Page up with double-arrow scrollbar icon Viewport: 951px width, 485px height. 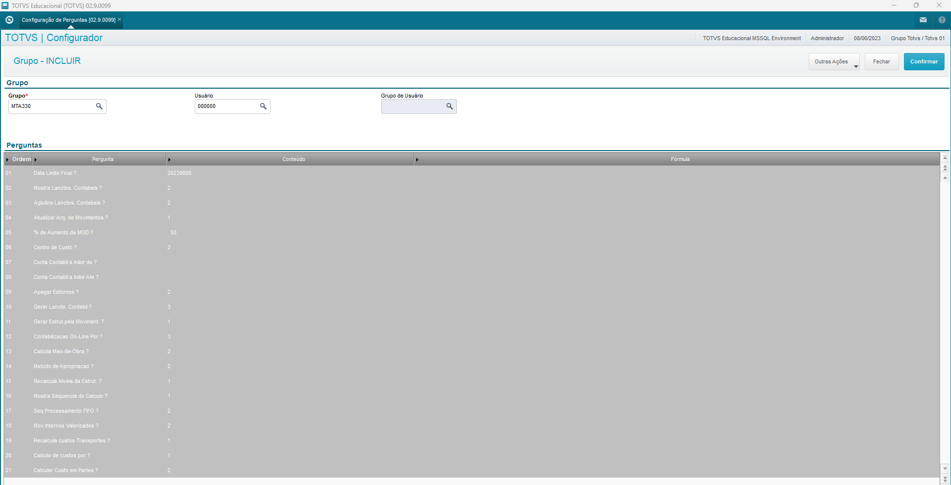pyautogui.click(x=945, y=168)
